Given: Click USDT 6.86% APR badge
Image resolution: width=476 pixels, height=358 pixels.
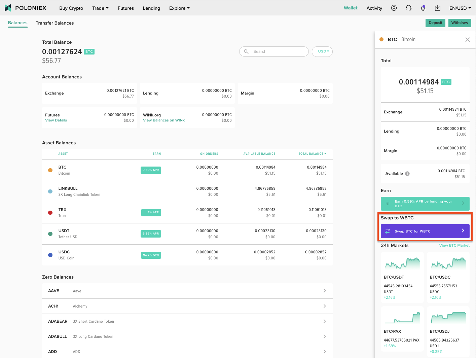Looking at the screenshot, I should (151, 234).
